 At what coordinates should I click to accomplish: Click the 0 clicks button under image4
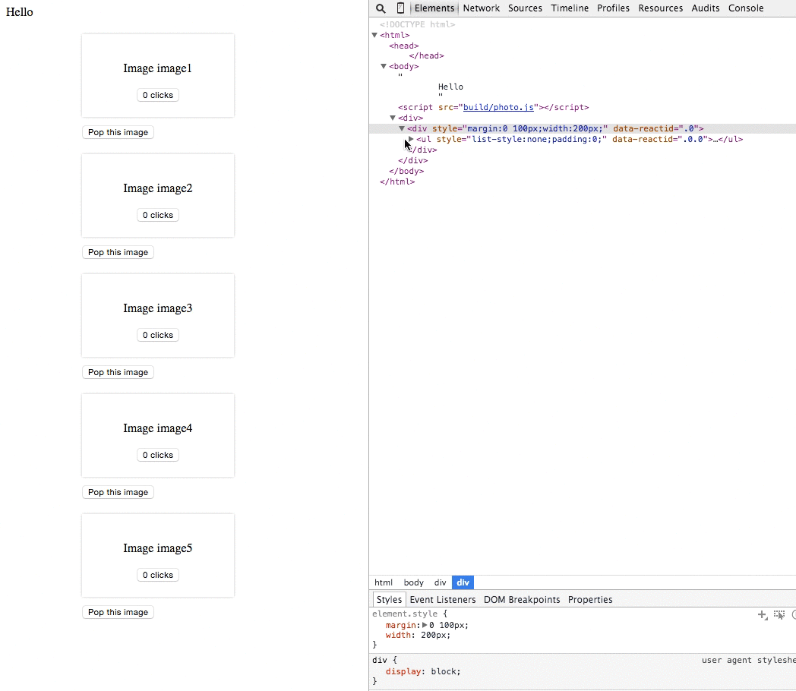pyautogui.click(x=158, y=455)
